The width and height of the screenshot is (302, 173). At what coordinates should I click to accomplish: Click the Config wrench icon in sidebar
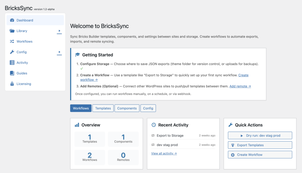click(12, 52)
